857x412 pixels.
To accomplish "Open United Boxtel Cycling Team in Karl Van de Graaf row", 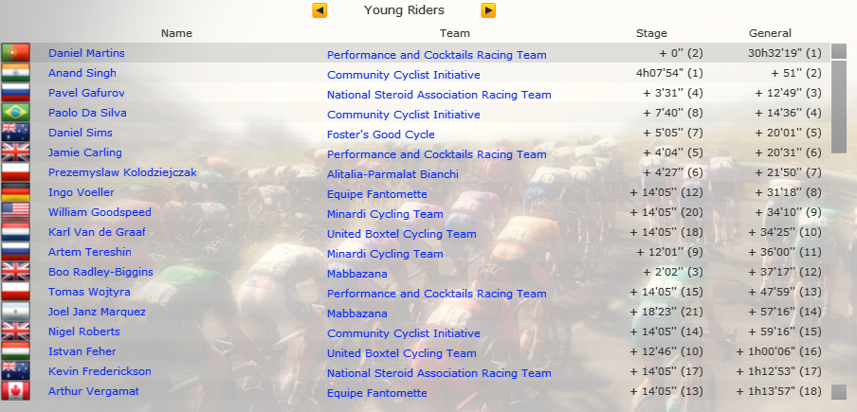I will 402,234.
